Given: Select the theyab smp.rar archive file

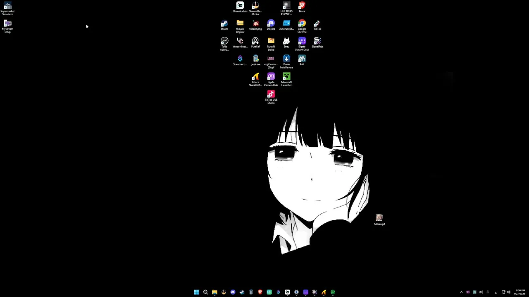Looking at the screenshot, I should click(240, 26).
